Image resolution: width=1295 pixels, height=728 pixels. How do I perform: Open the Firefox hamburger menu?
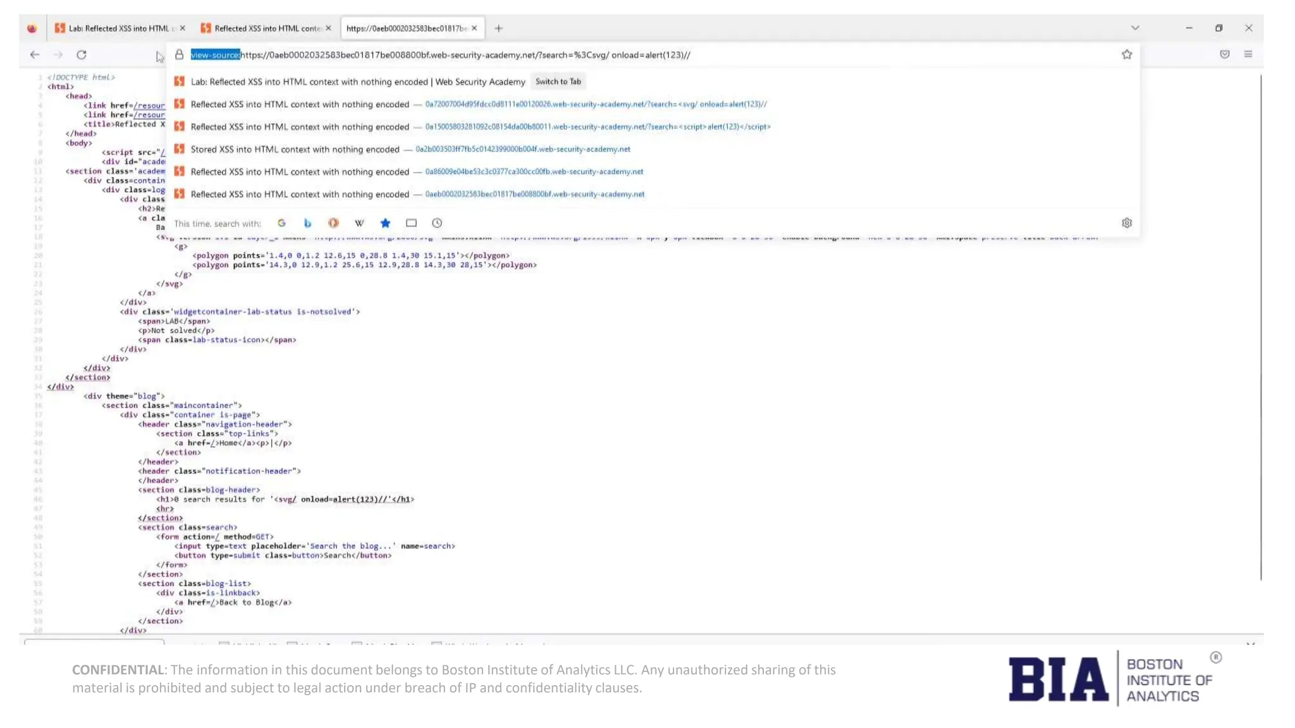pos(1248,54)
